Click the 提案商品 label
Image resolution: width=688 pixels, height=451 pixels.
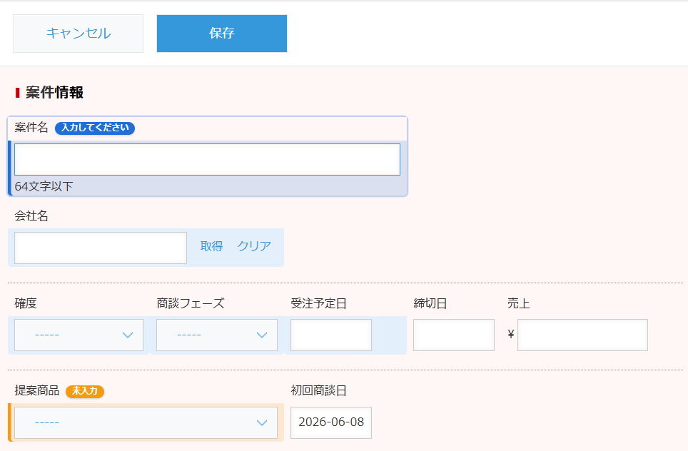click(37, 390)
